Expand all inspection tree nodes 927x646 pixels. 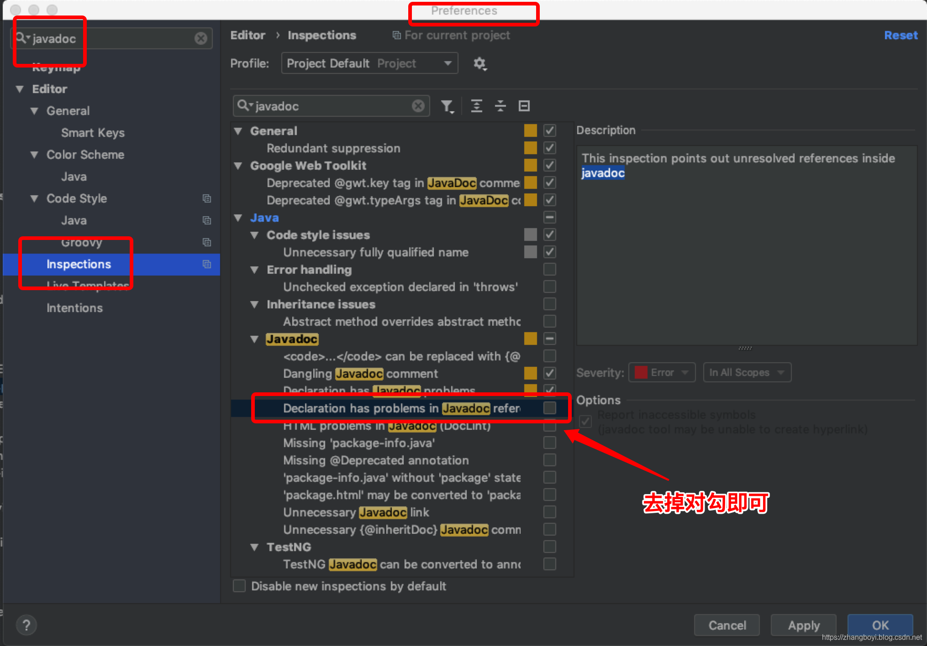(477, 106)
